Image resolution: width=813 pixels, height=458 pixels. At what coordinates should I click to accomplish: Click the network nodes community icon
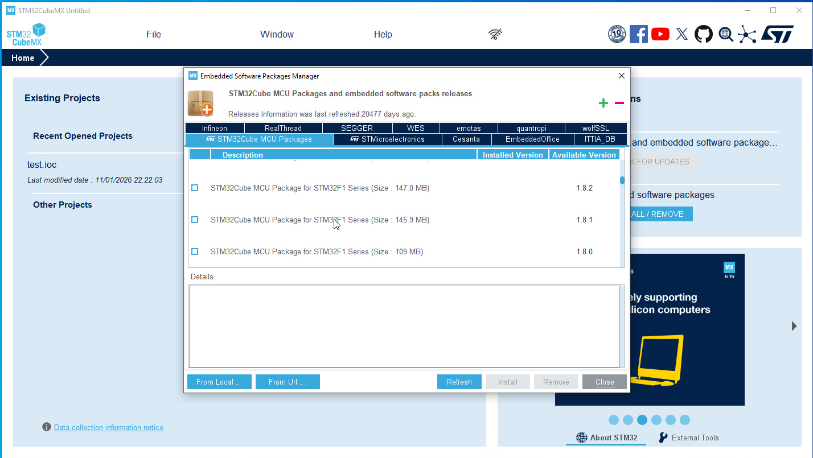click(x=747, y=34)
